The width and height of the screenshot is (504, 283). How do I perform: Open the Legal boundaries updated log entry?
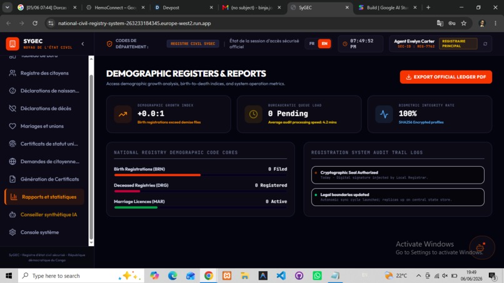click(x=398, y=197)
